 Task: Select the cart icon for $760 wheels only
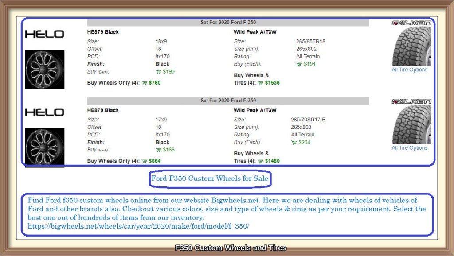click(x=144, y=83)
